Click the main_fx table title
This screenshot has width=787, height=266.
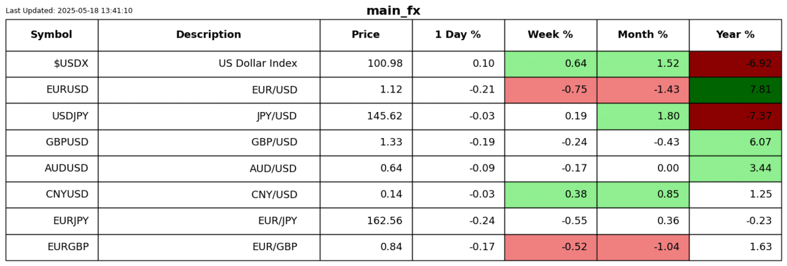point(393,10)
